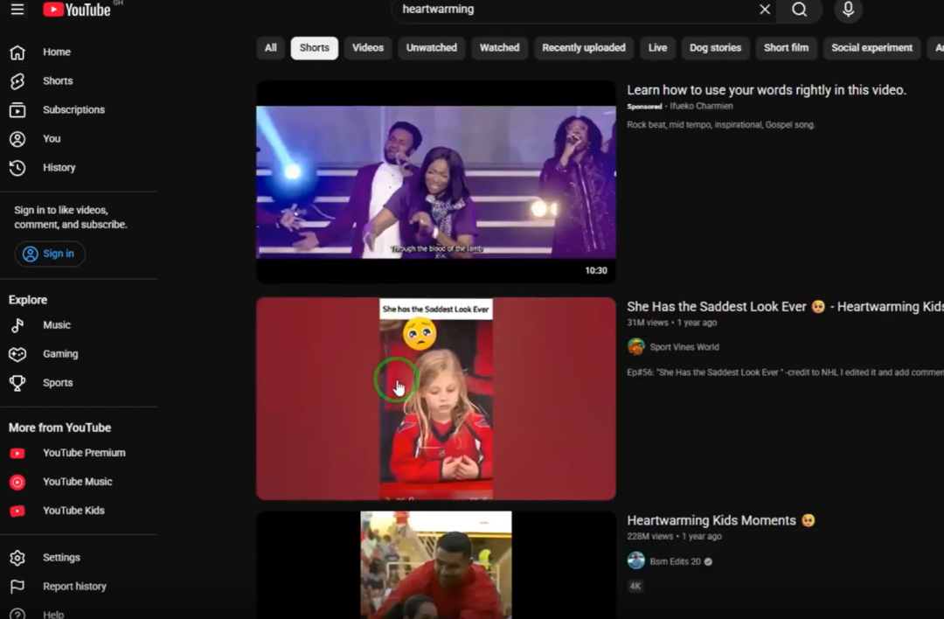Open Shorts from the sidebar
Image resolution: width=944 pixels, height=619 pixels.
coord(57,81)
